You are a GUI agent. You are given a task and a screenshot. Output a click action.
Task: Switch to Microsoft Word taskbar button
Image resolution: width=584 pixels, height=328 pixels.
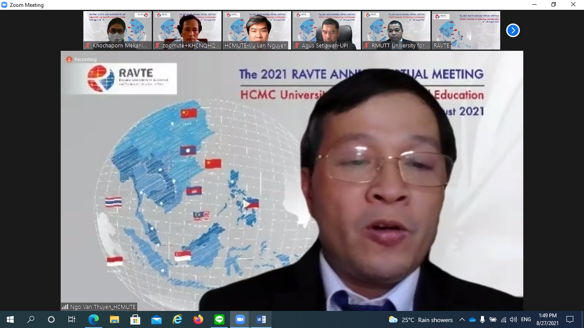click(261, 319)
